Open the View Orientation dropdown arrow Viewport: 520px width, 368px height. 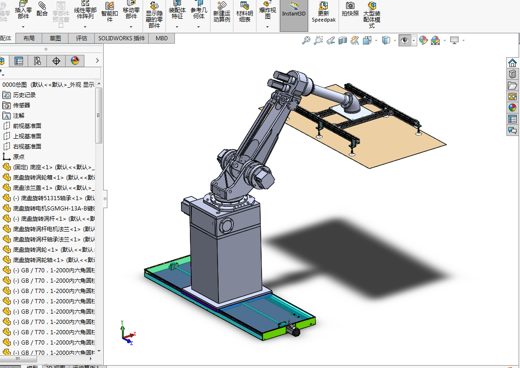pos(376,40)
